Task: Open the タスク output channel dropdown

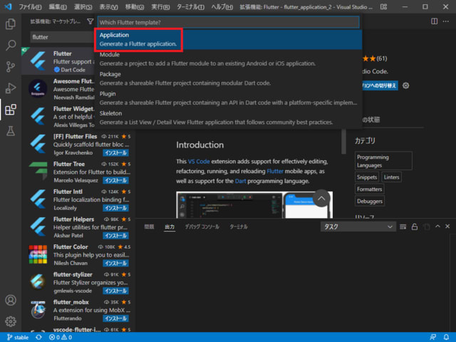Action: 356,227
